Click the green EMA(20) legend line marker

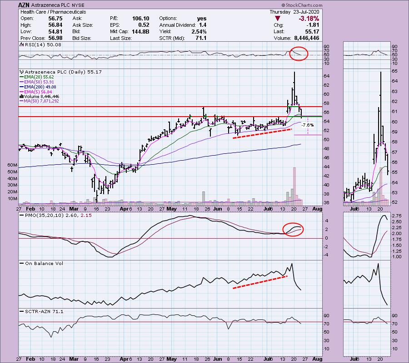click(x=22, y=77)
